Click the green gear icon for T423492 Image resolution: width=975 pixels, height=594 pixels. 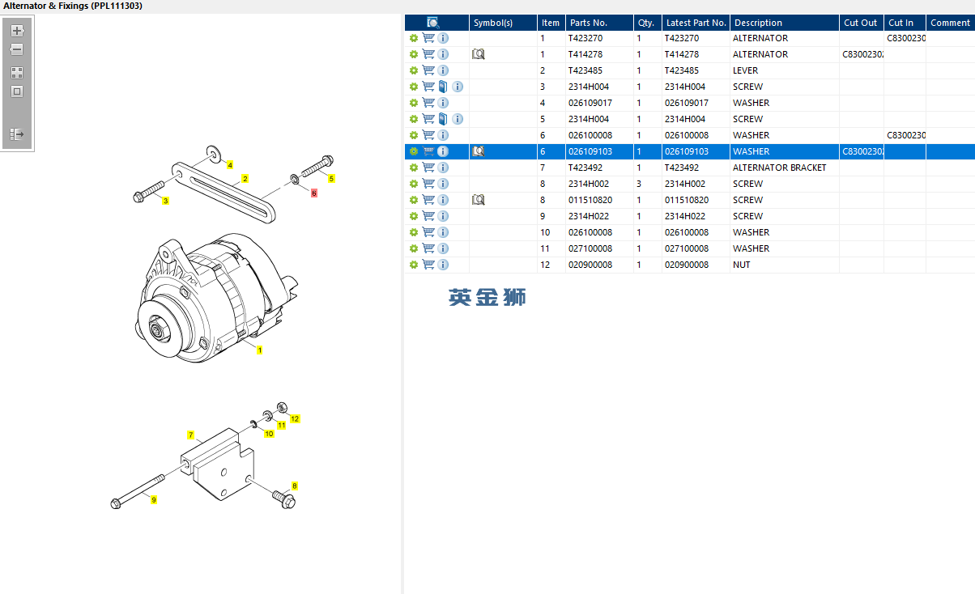414,168
